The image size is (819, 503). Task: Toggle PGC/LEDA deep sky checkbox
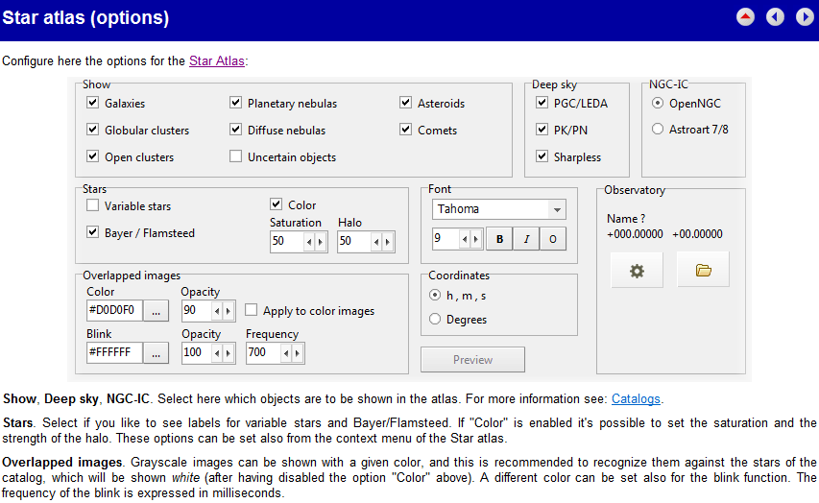coord(542,103)
